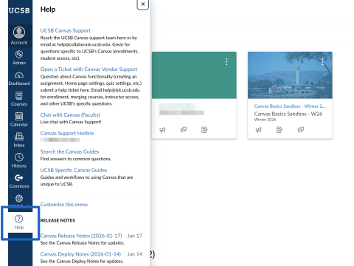Click the "Jan 14" date text
The height and width of the screenshot is (266, 354).
135,254
